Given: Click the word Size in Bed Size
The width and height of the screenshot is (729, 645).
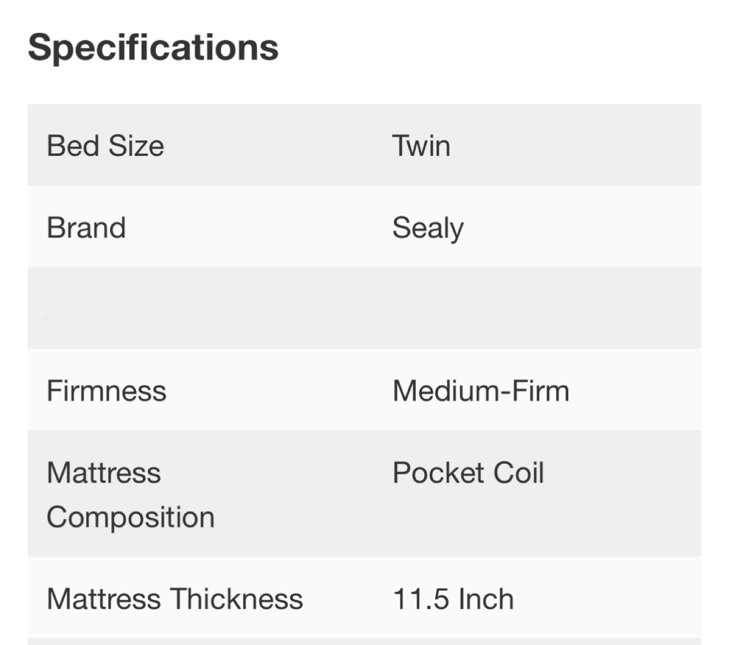Looking at the screenshot, I should 136,146.
